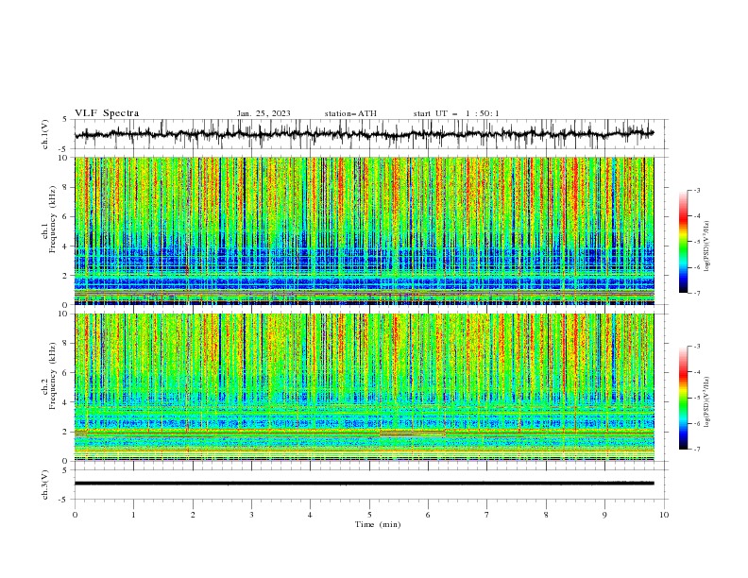This screenshot has height=578, width=748.
Task: Click time axis tick label "2"
Action: 193,515
